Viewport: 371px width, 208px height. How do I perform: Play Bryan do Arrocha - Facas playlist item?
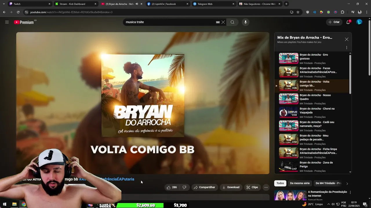click(x=312, y=72)
